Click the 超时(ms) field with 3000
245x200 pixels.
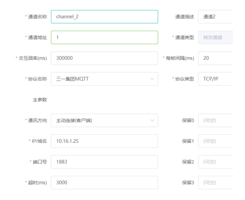click(x=105, y=183)
